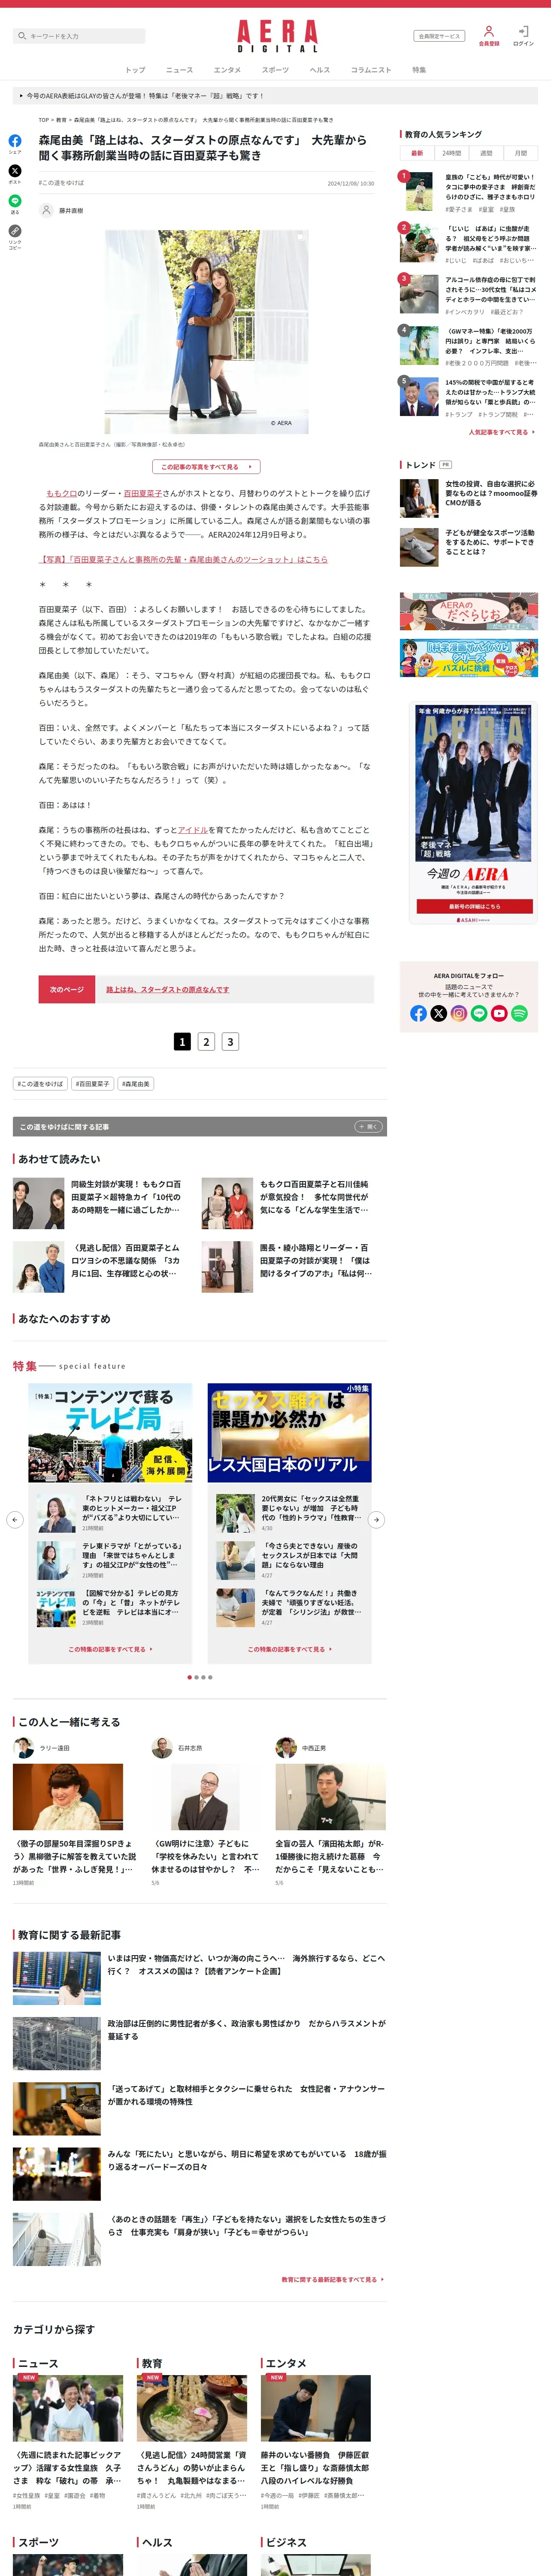This screenshot has height=2576, width=551.
Task: Open ラリー遠田 columnist avatar
Action: 23,1748
